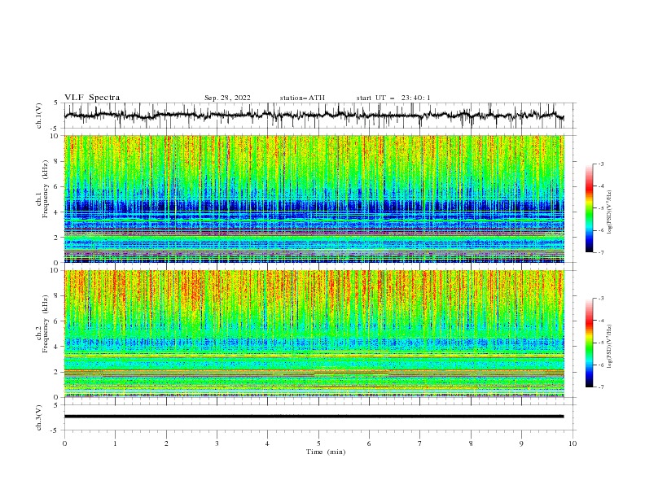Screen dimensions: 645x498
Task: Click the "station=ATH" label
Action: pos(302,98)
